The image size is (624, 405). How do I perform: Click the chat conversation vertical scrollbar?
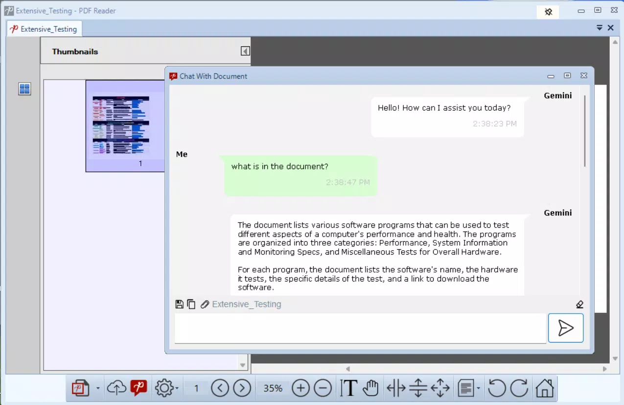(x=585, y=131)
